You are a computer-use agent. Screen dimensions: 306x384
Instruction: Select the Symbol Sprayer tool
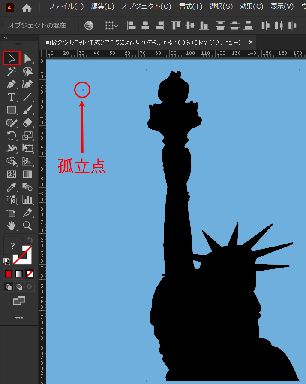tap(11, 200)
